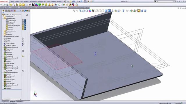Click the highlighted RealView graphics icon
186x104 pixels.
pos(139,11)
